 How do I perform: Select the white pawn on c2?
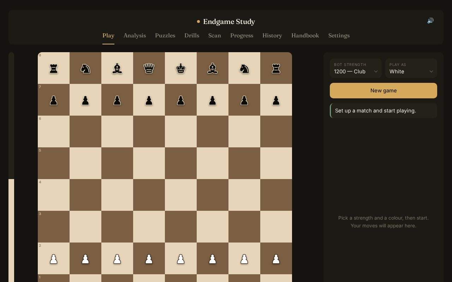[117, 258]
